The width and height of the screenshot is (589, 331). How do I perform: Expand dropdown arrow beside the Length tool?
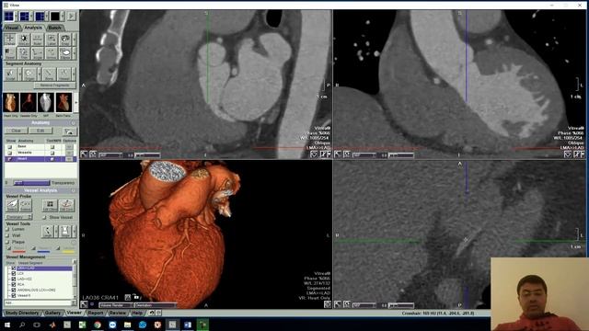(x=56, y=231)
